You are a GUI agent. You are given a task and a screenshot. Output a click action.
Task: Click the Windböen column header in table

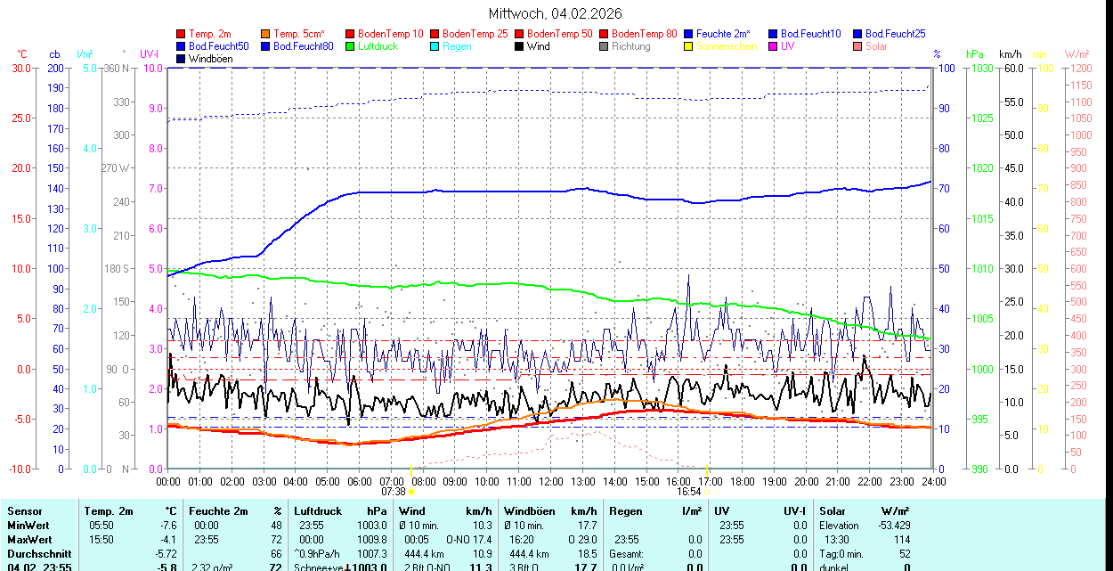click(x=530, y=511)
